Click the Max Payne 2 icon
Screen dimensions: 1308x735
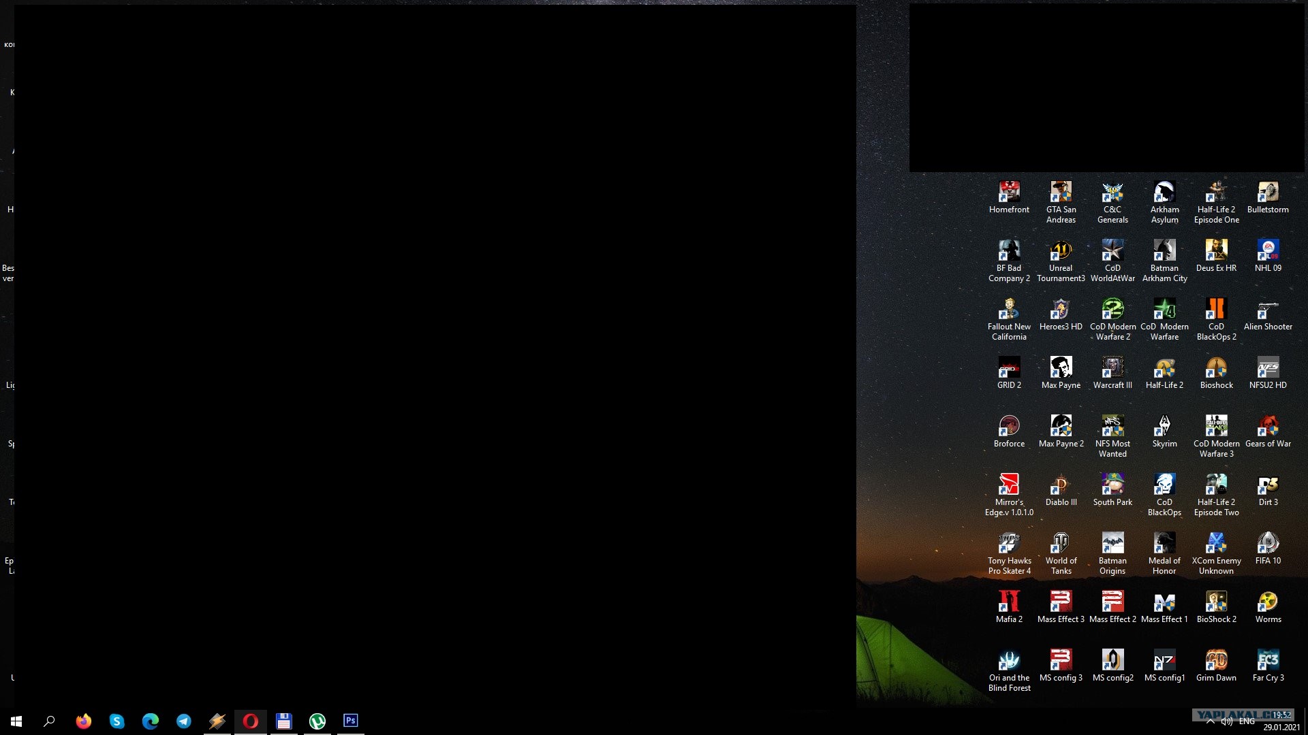[1061, 431]
